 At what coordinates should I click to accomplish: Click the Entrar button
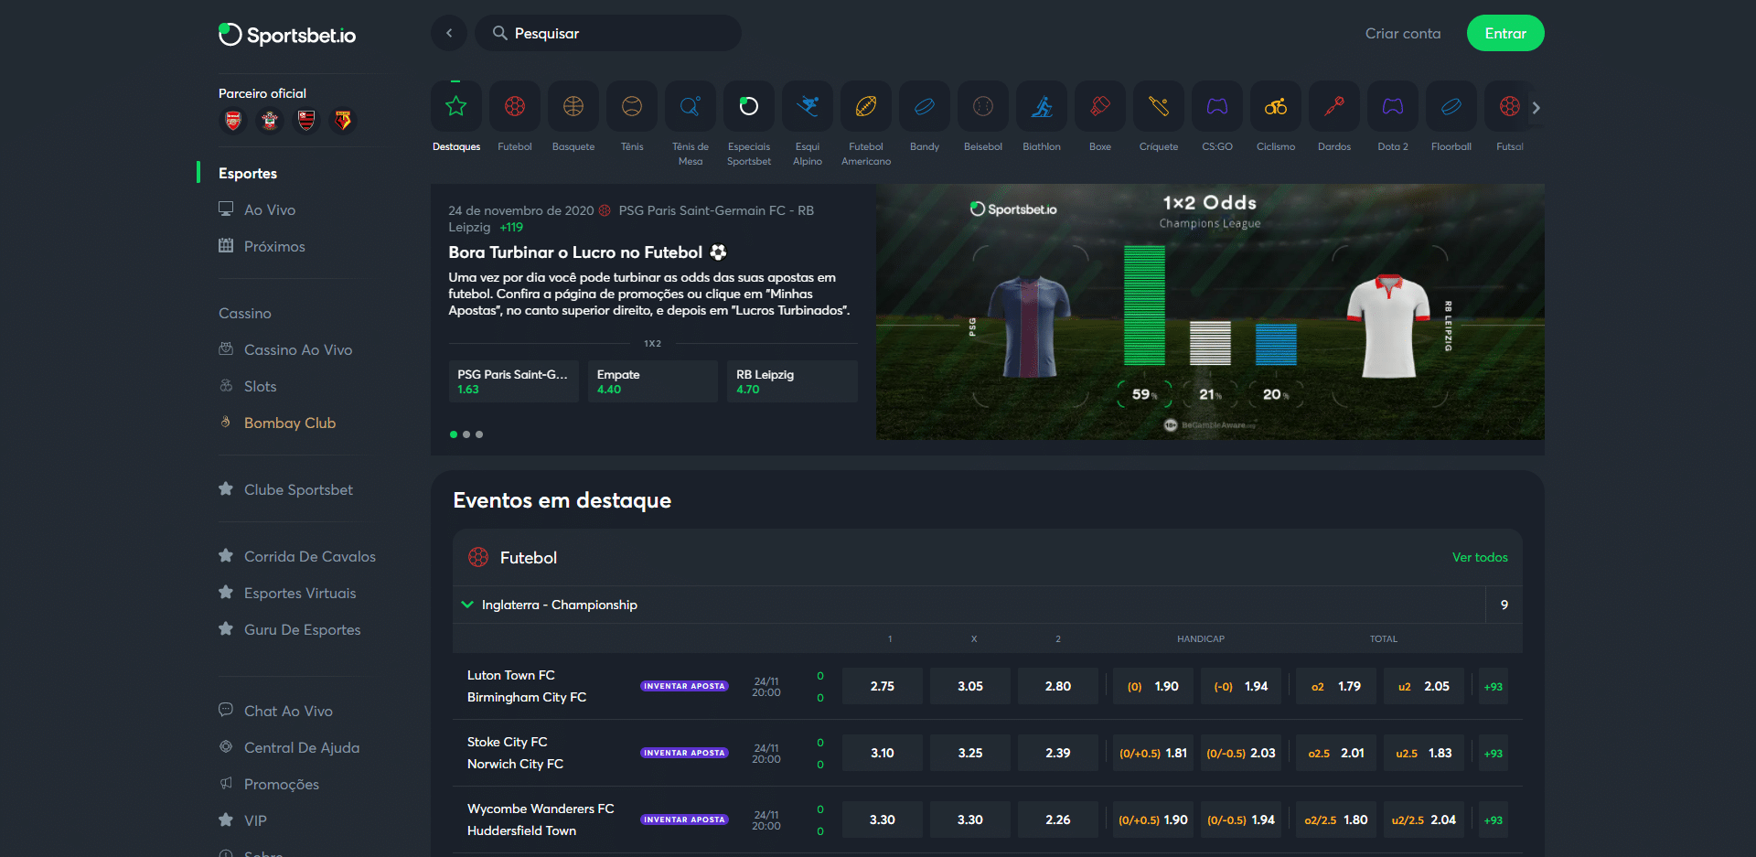point(1505,33)
